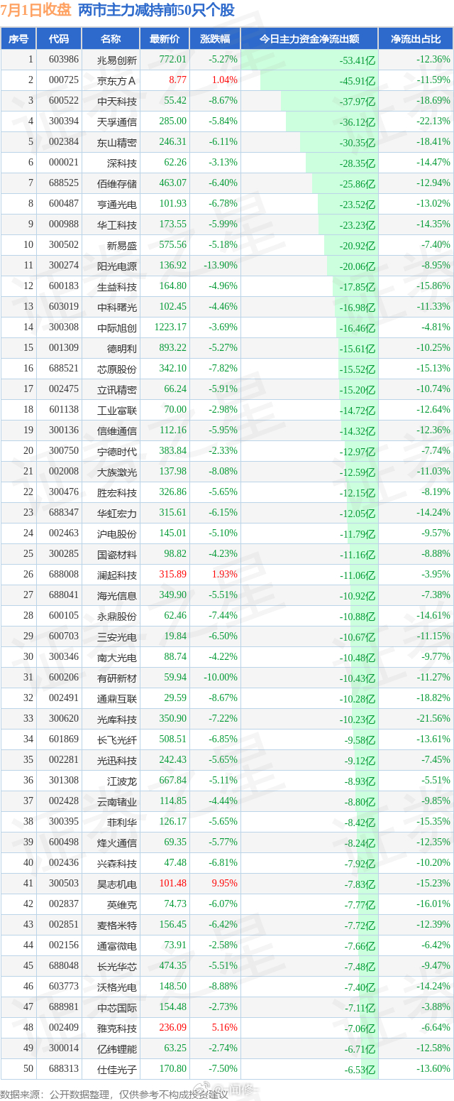Click 天孚通信 price 285.00
The image size is (454, 1101).
172,121
